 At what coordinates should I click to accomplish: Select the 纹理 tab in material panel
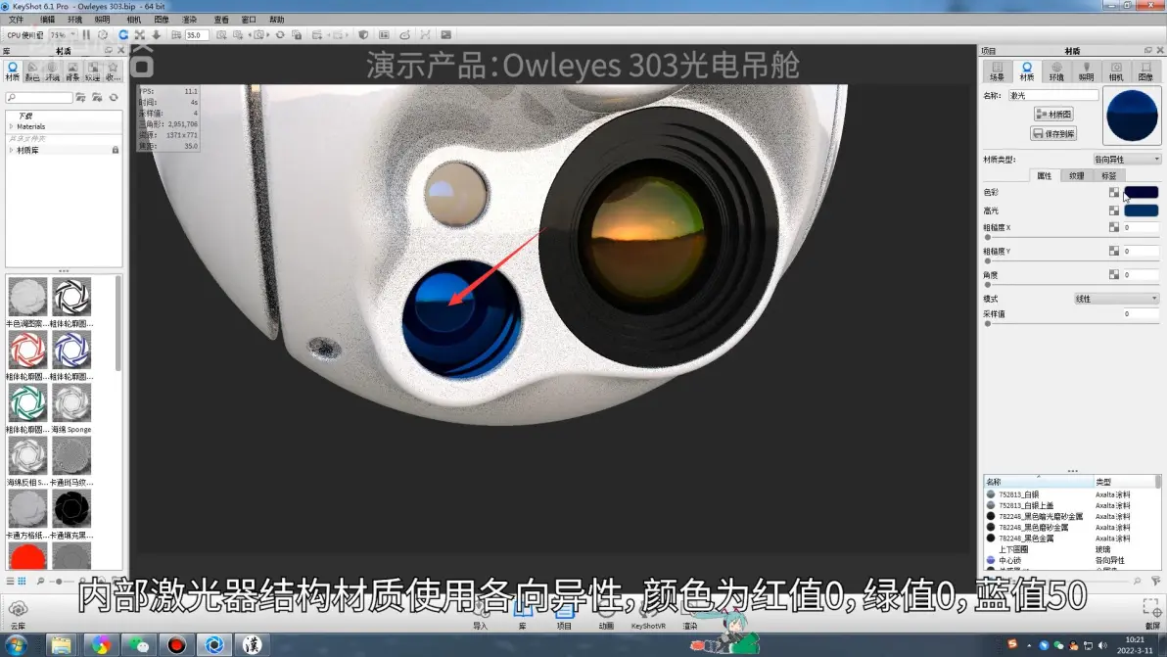tap(1076, 175)
